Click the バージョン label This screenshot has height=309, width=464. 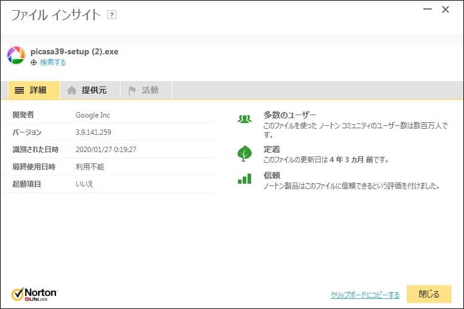[27, 132]
